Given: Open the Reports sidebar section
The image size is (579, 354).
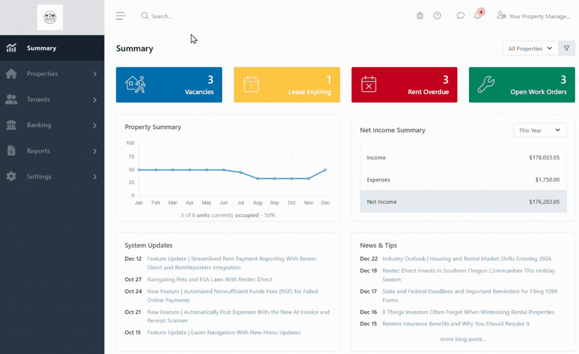Looking at the screenshot, I should point(52,151).
